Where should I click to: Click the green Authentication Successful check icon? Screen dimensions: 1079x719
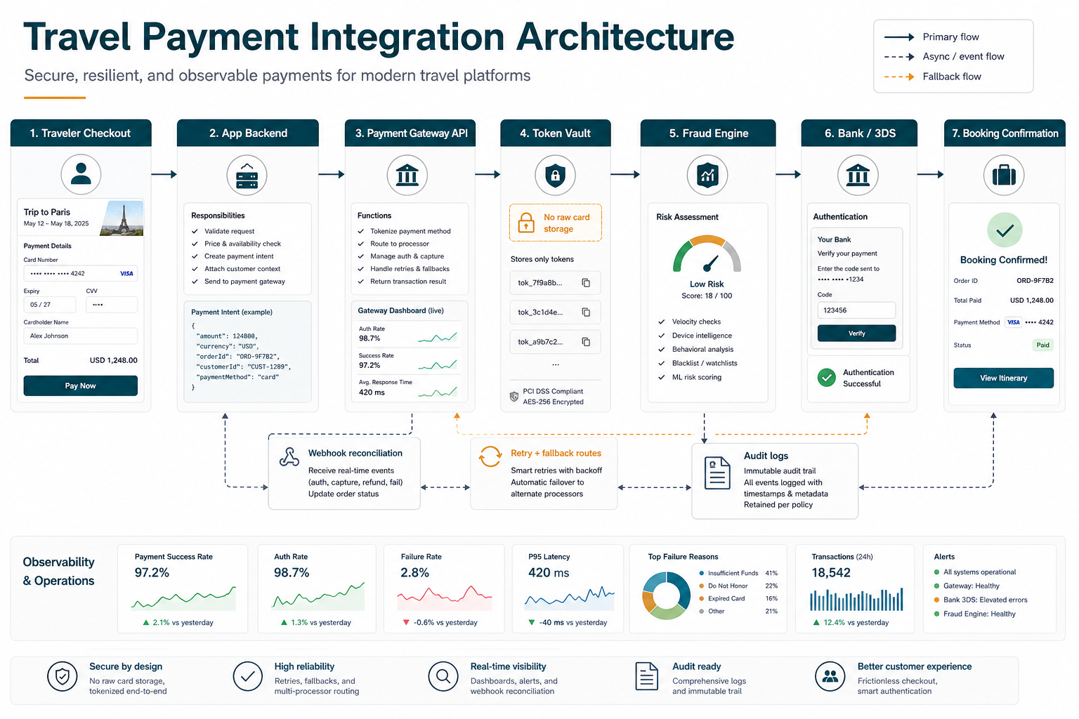[827, 378]
